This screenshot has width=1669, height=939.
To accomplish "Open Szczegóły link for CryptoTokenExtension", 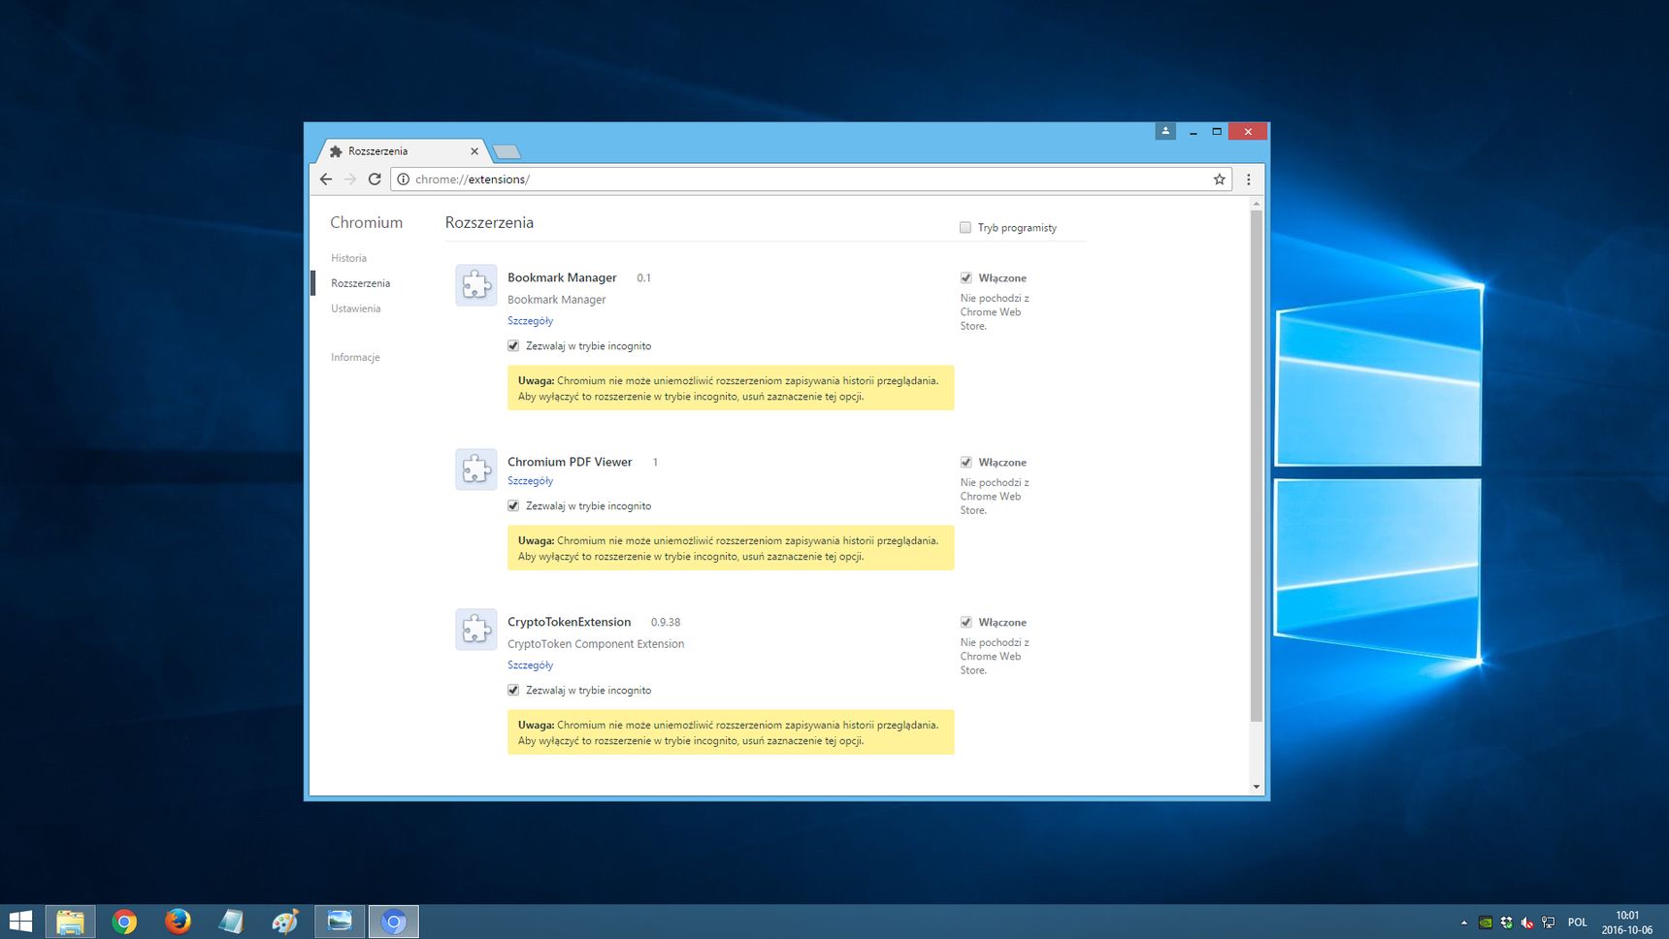I will [x=531, y=665].
